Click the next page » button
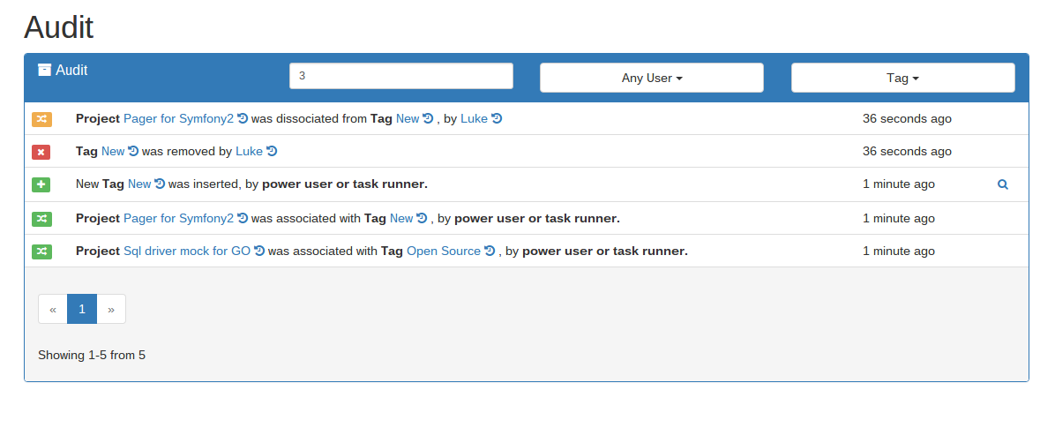Viewport: 1055px width, 428px height. pyautogui.click(x=111, y=309)
